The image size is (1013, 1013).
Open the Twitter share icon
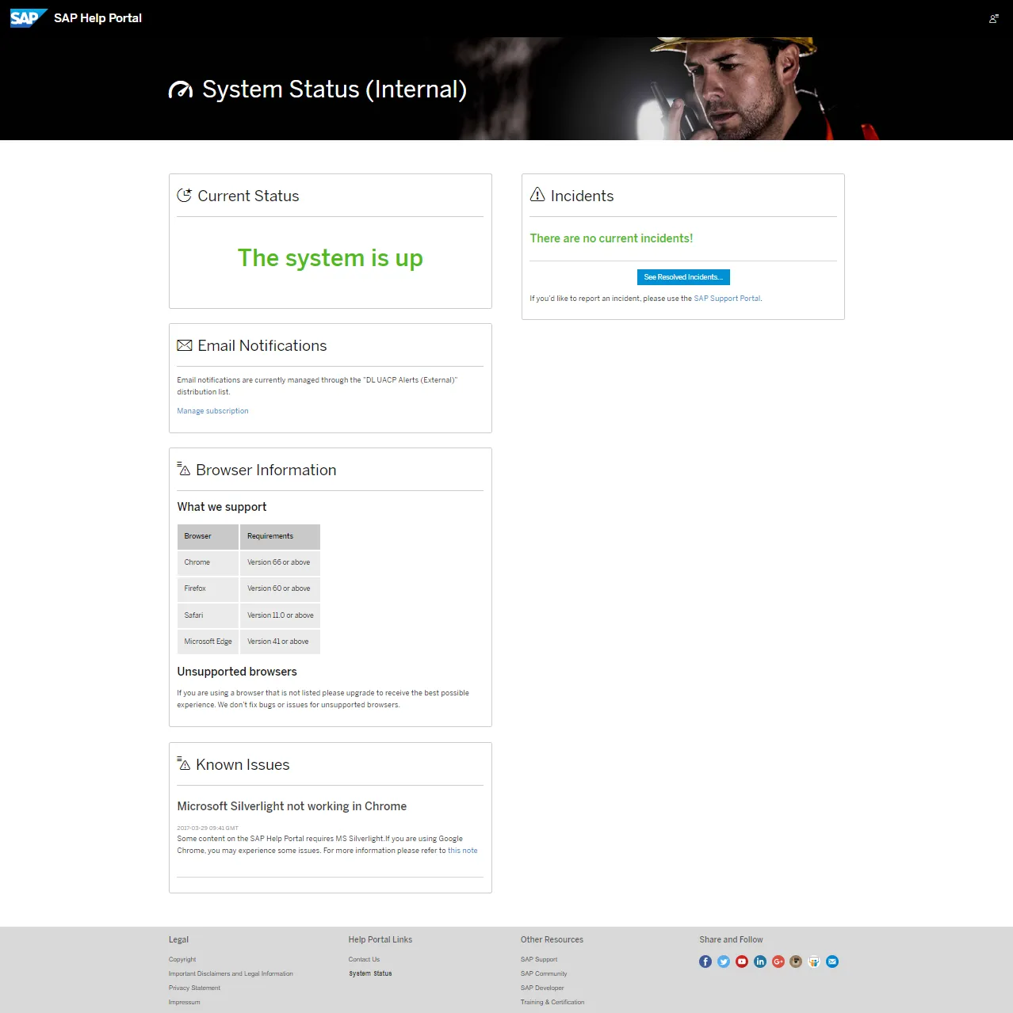click(x=724, y=962)
